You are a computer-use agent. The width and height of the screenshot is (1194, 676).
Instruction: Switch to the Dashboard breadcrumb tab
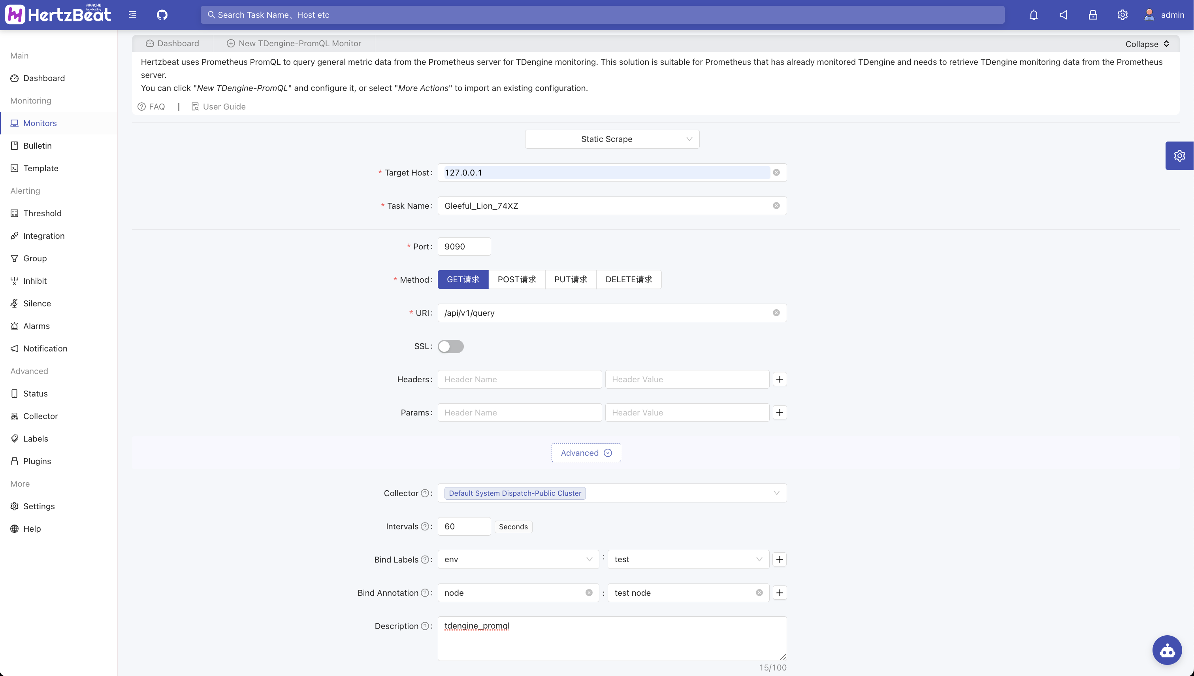(173, 43)
